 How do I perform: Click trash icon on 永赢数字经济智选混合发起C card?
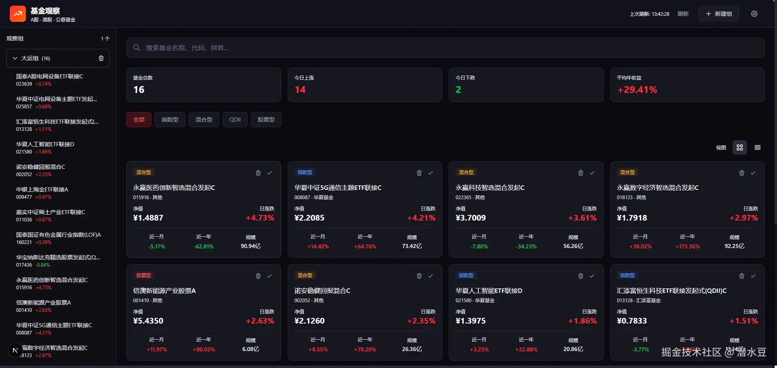741,173
